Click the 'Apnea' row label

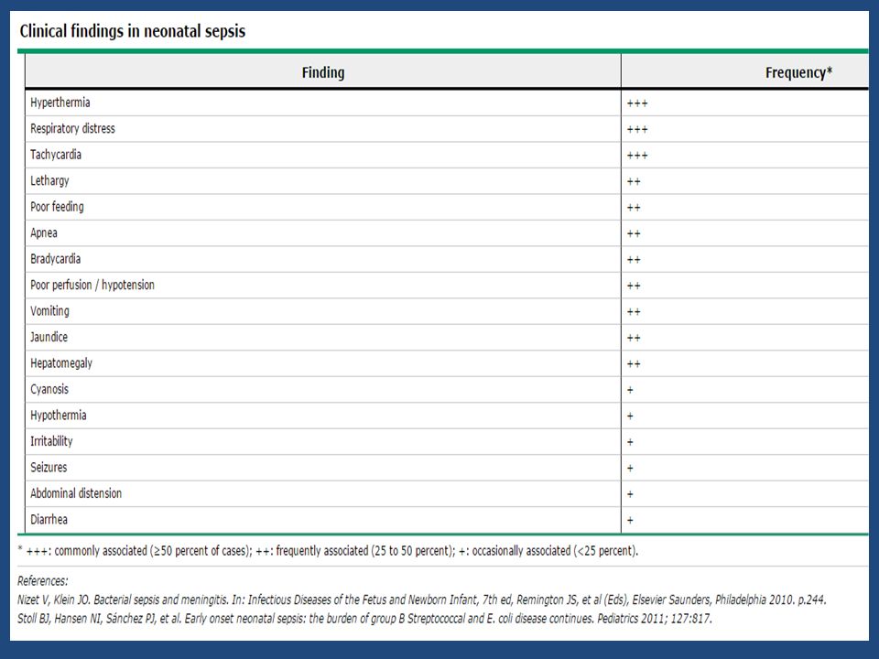(x=44, y=232)
